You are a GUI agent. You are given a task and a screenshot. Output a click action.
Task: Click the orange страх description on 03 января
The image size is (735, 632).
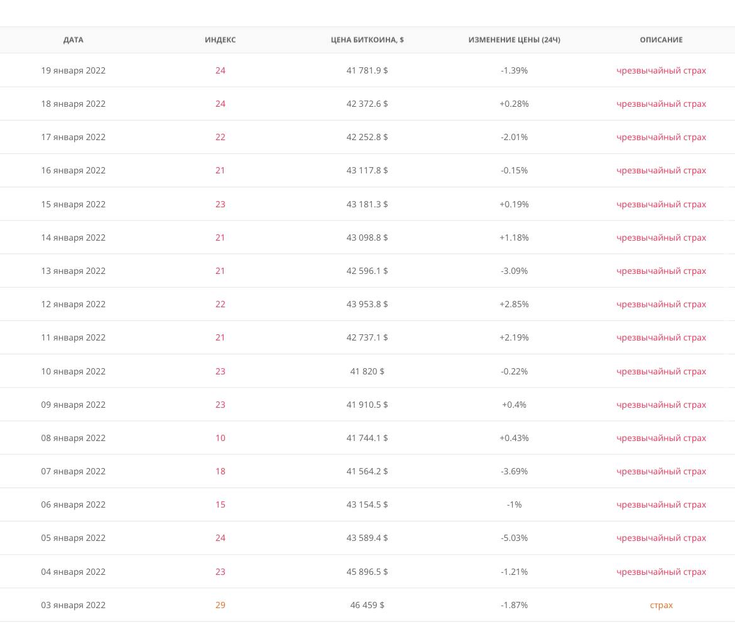tap(661, 605)
